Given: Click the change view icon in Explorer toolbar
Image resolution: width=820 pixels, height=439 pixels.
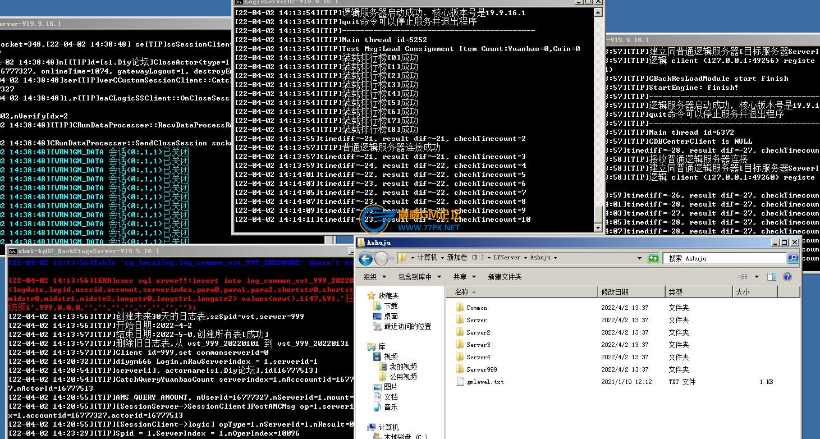Looking at the screenshot, I should [743, 277].
